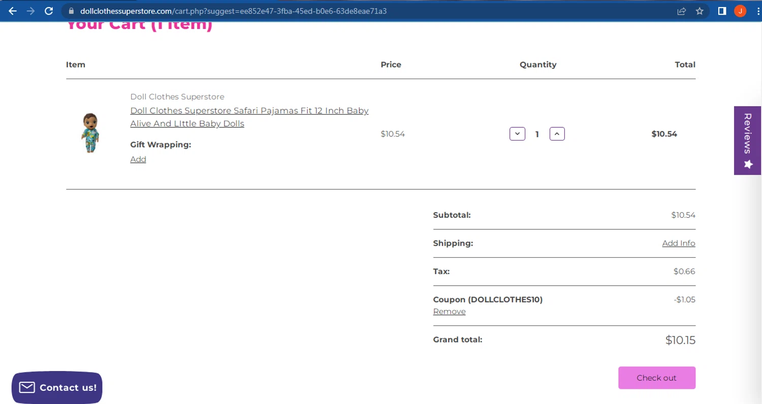Screen dimensions: 762x404
Task: Click the bold row total $10.54
Action: pos(664,134)
